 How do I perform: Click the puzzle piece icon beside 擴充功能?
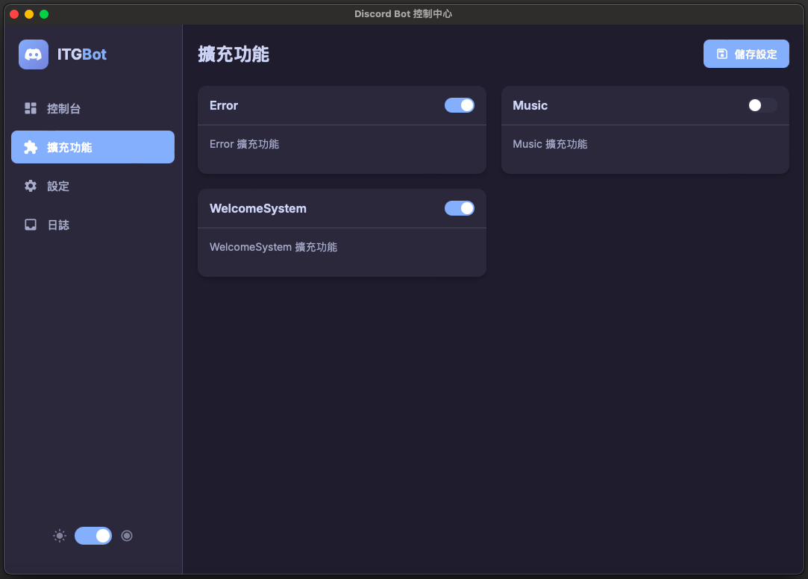(30, 147)
